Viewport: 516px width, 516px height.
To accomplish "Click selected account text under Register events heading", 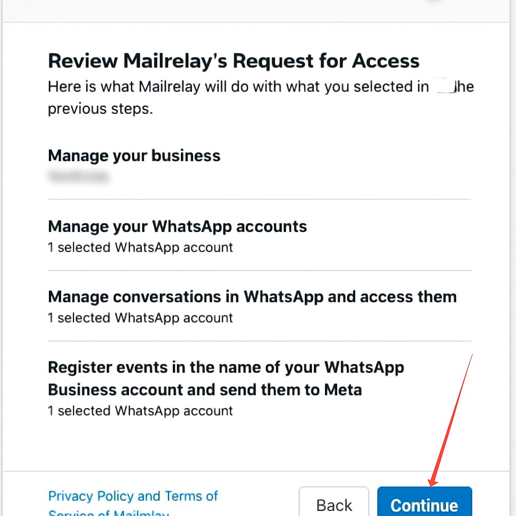I will coord(141,411).
